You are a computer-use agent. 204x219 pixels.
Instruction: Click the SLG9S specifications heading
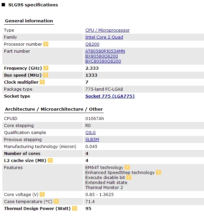point(33,5)
